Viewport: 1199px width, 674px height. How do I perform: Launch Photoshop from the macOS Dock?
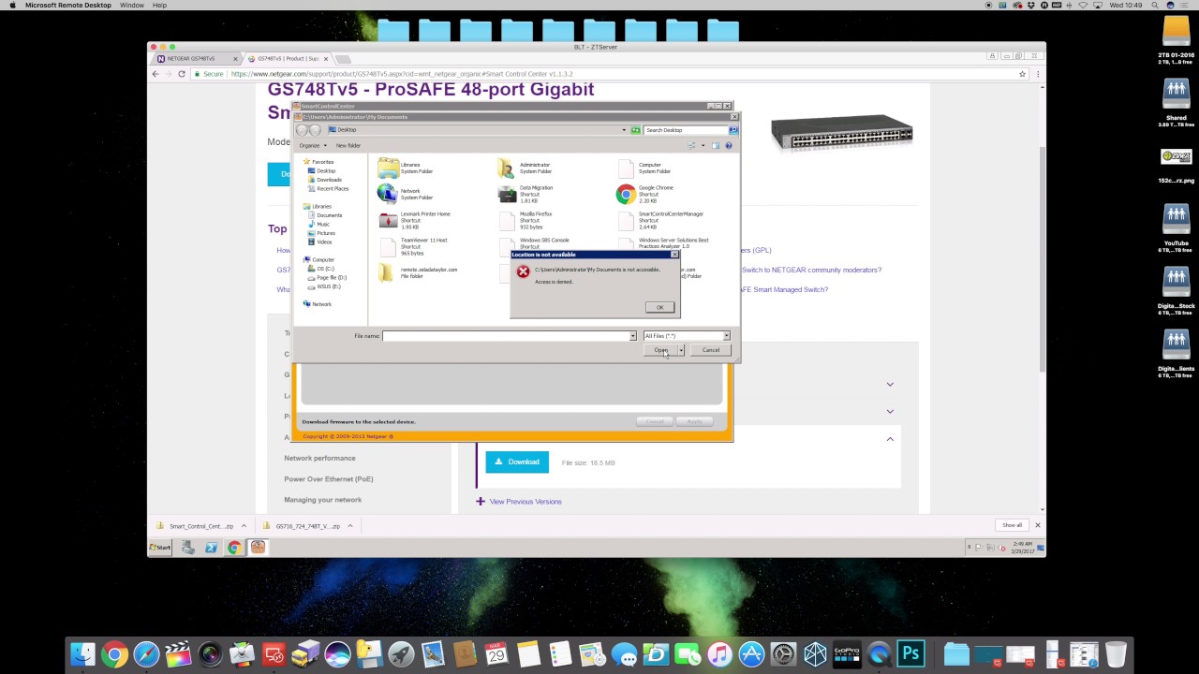(910, 654)
